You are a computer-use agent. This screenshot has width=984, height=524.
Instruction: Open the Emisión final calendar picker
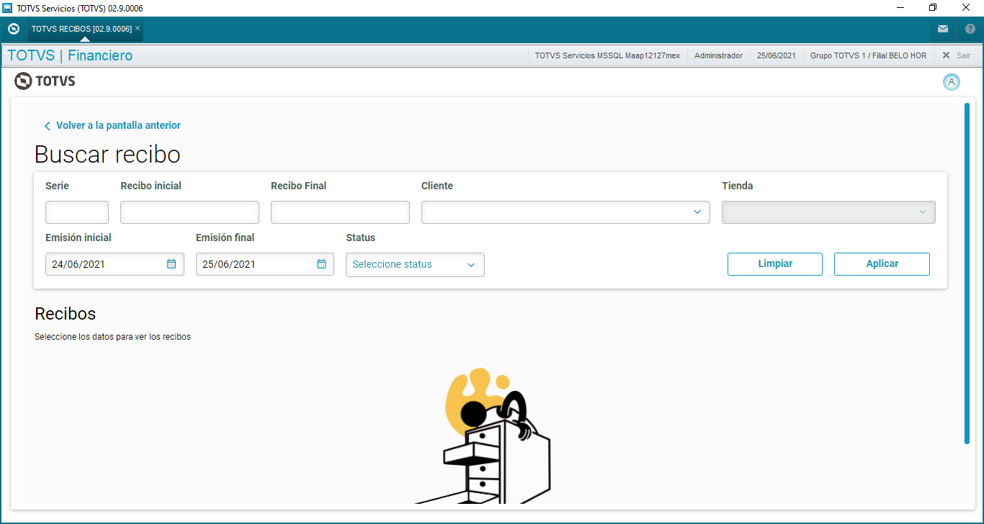[322, 264]
